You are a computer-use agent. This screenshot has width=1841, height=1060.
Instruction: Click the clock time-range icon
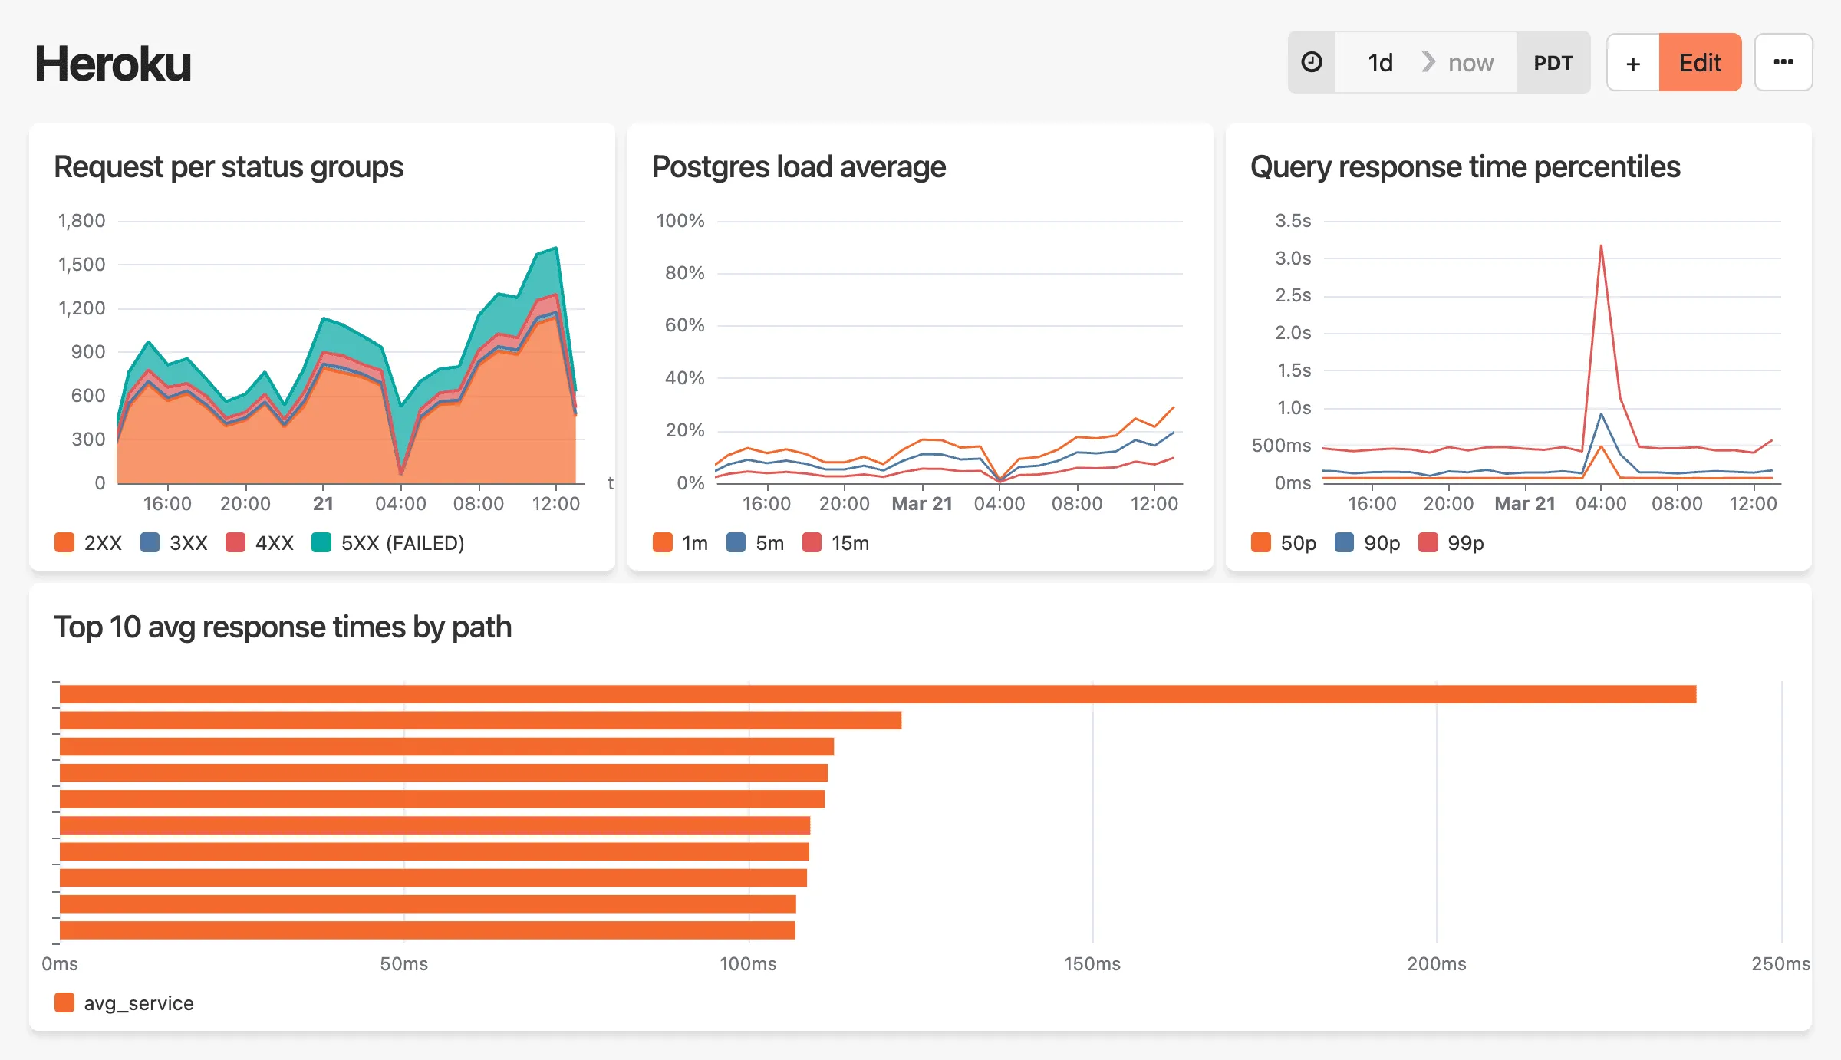pyautogui.click(x=1312, y=61)
